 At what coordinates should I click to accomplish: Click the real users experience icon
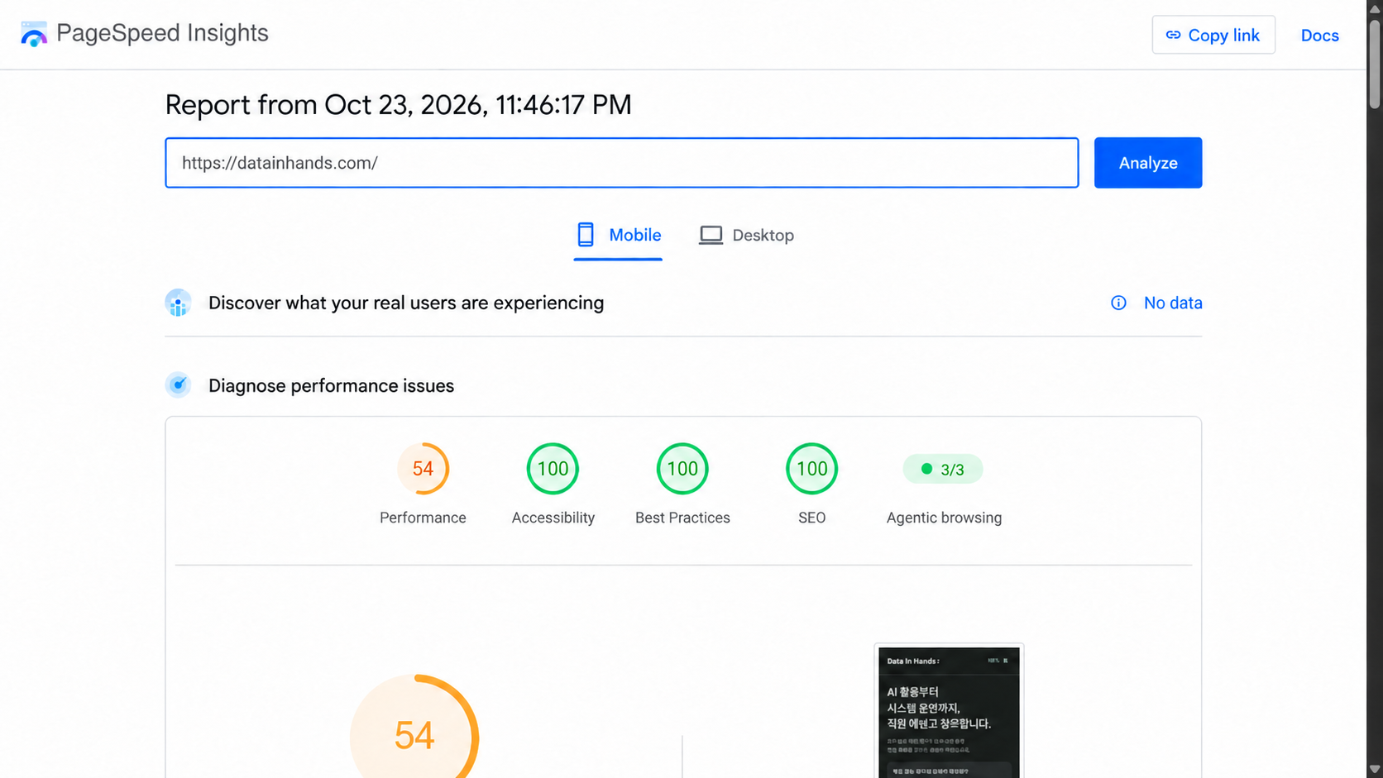178,303
